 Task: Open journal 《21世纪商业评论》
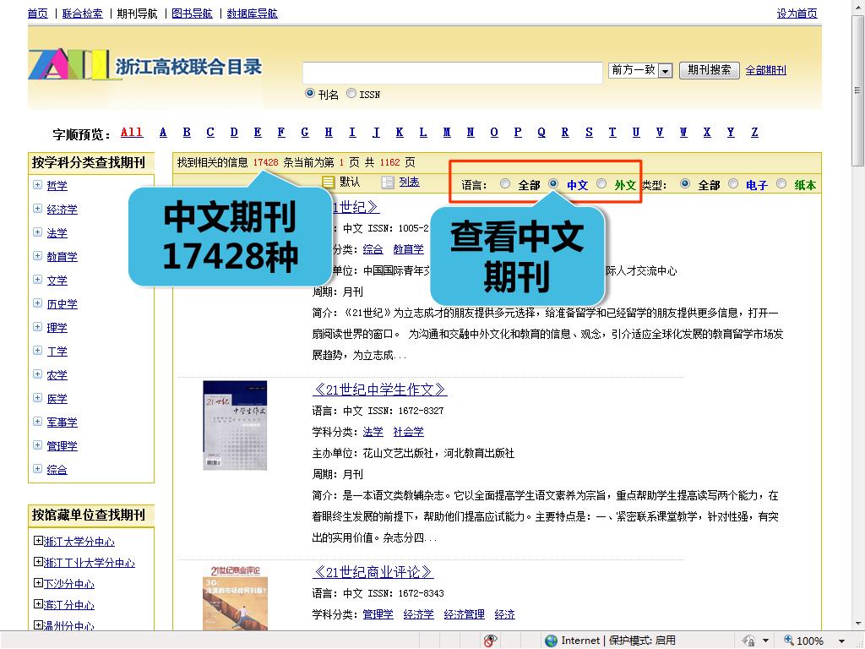tap(373, 572)
